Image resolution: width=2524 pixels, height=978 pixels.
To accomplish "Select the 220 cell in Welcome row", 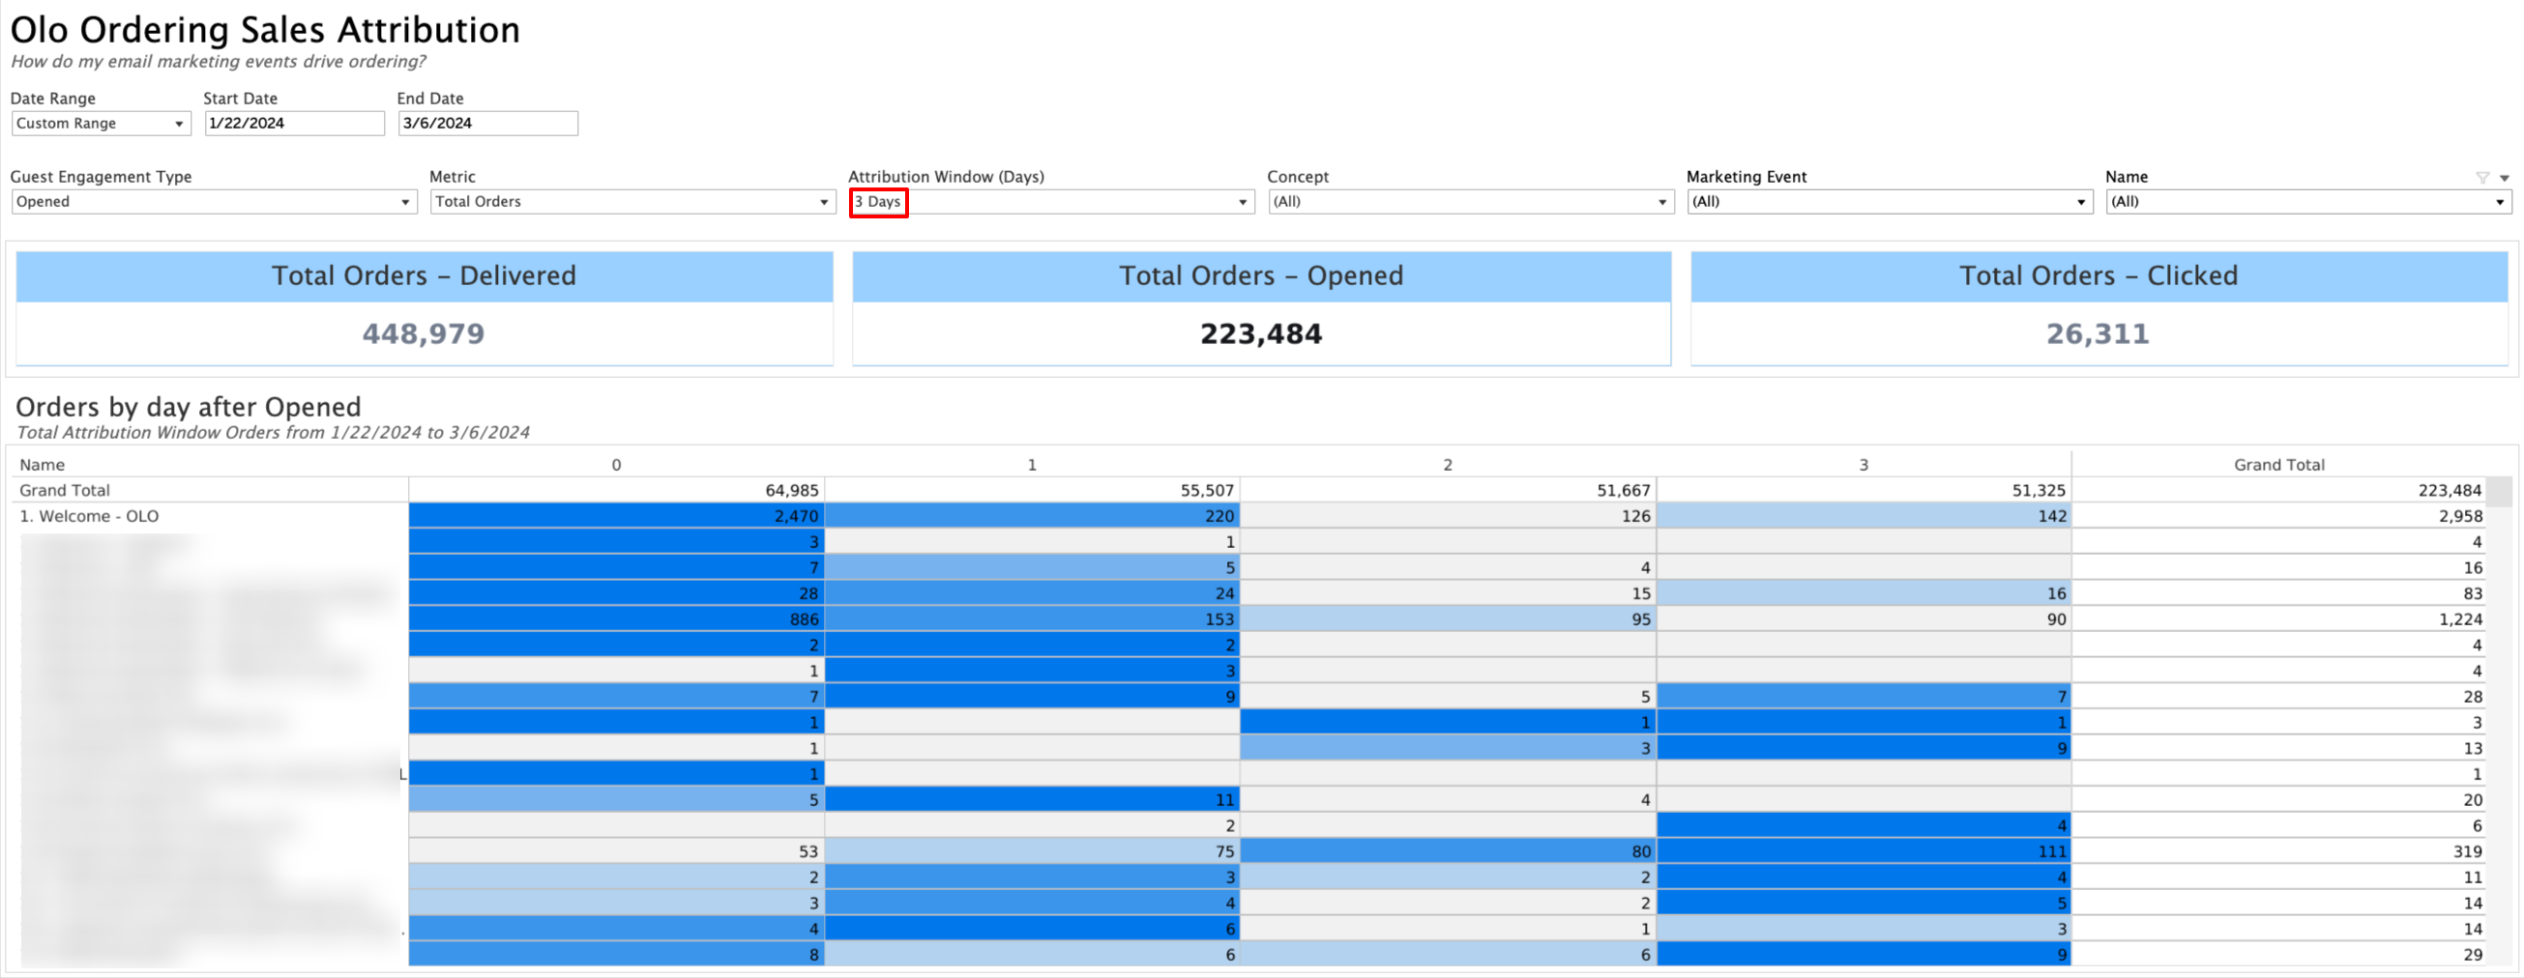I will point(1032,516).
